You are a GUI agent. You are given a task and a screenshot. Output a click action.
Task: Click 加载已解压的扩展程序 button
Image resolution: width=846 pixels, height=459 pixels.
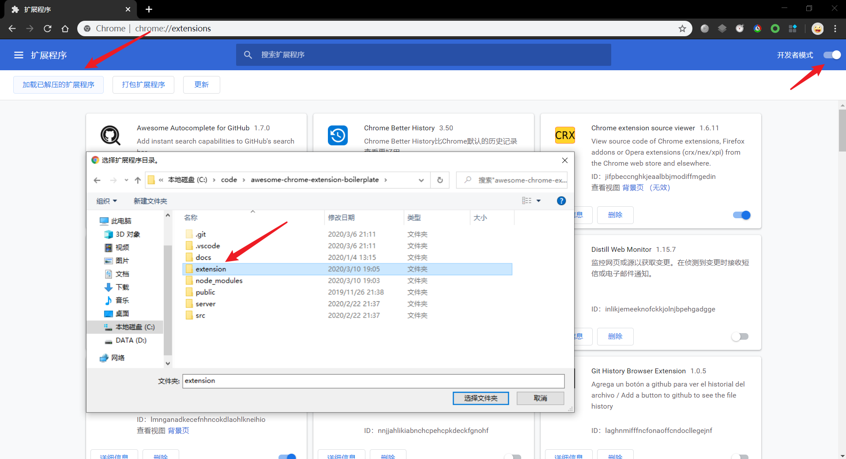[58, 85]
